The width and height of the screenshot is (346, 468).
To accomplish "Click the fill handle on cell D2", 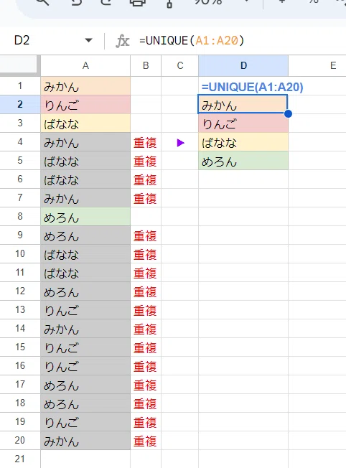I will (288, 113).
